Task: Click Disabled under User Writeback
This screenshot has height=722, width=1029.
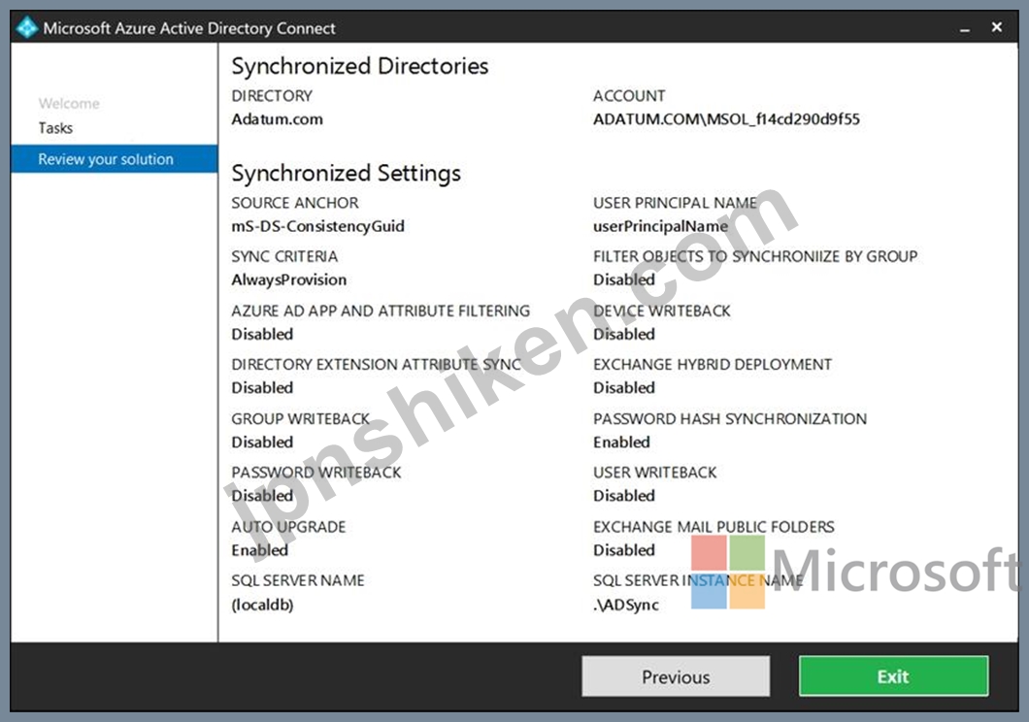Action: 624,497
